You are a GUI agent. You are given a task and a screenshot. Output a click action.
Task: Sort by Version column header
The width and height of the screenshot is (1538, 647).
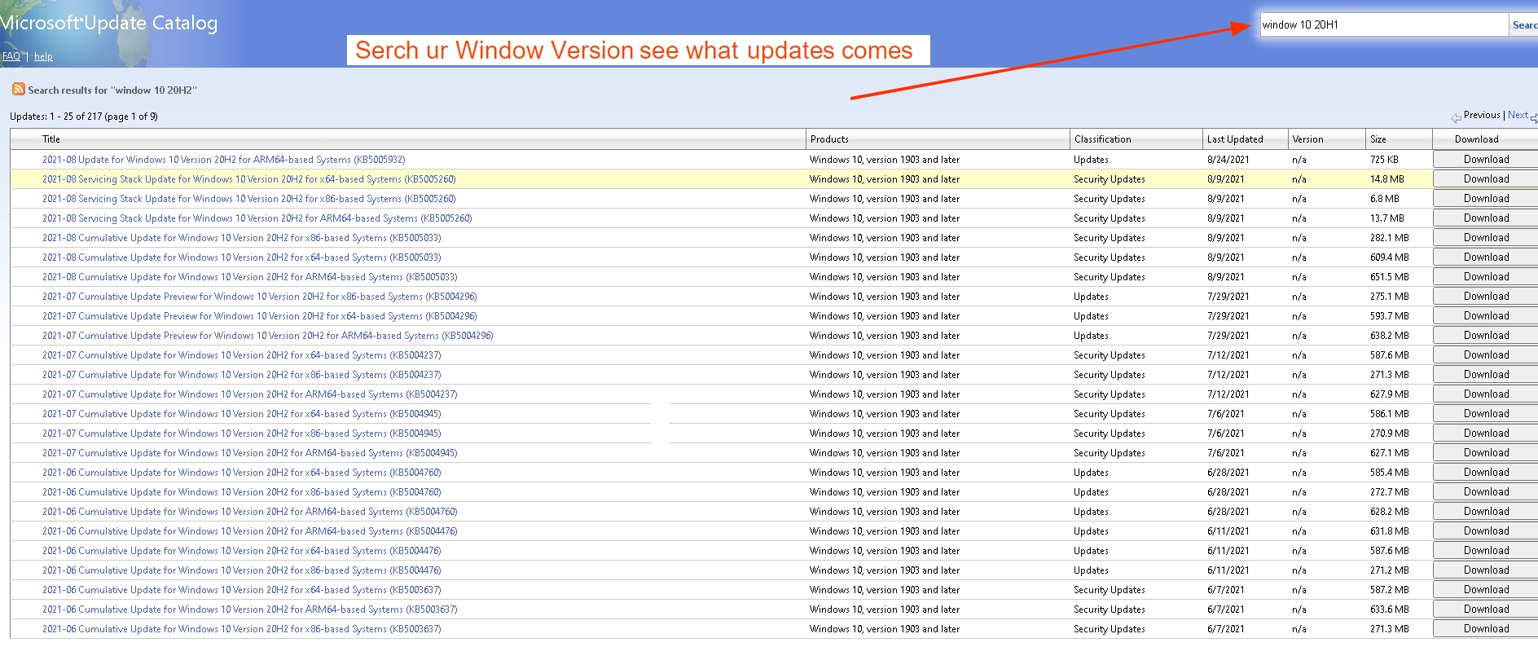(x=1307, y=139)
